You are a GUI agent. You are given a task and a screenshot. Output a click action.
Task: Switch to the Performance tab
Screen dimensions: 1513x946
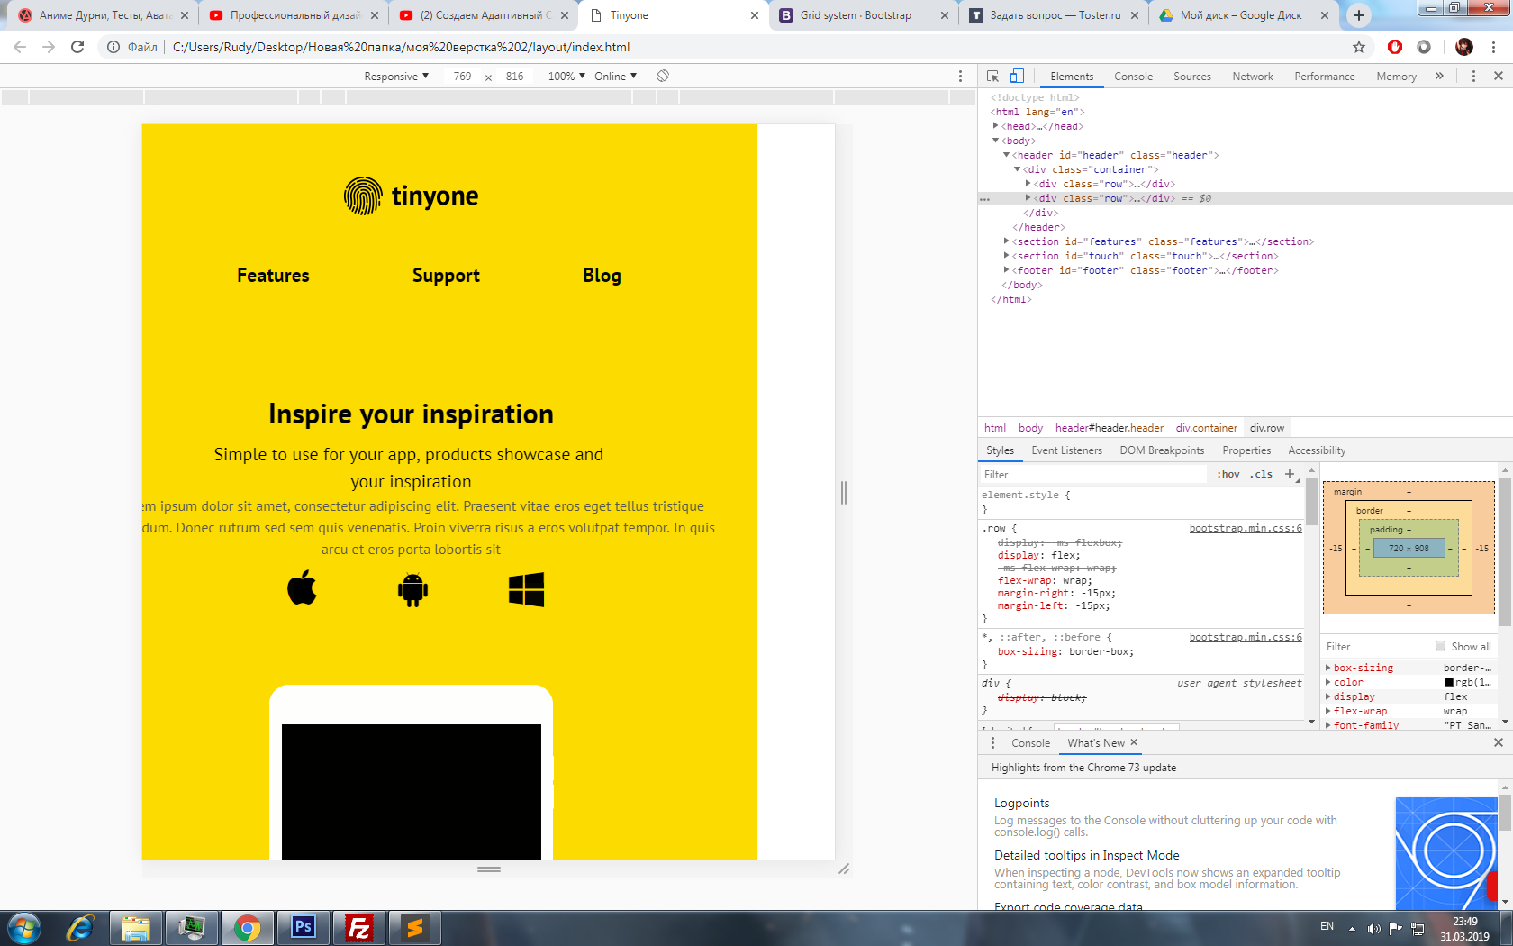coord(1324,77)
